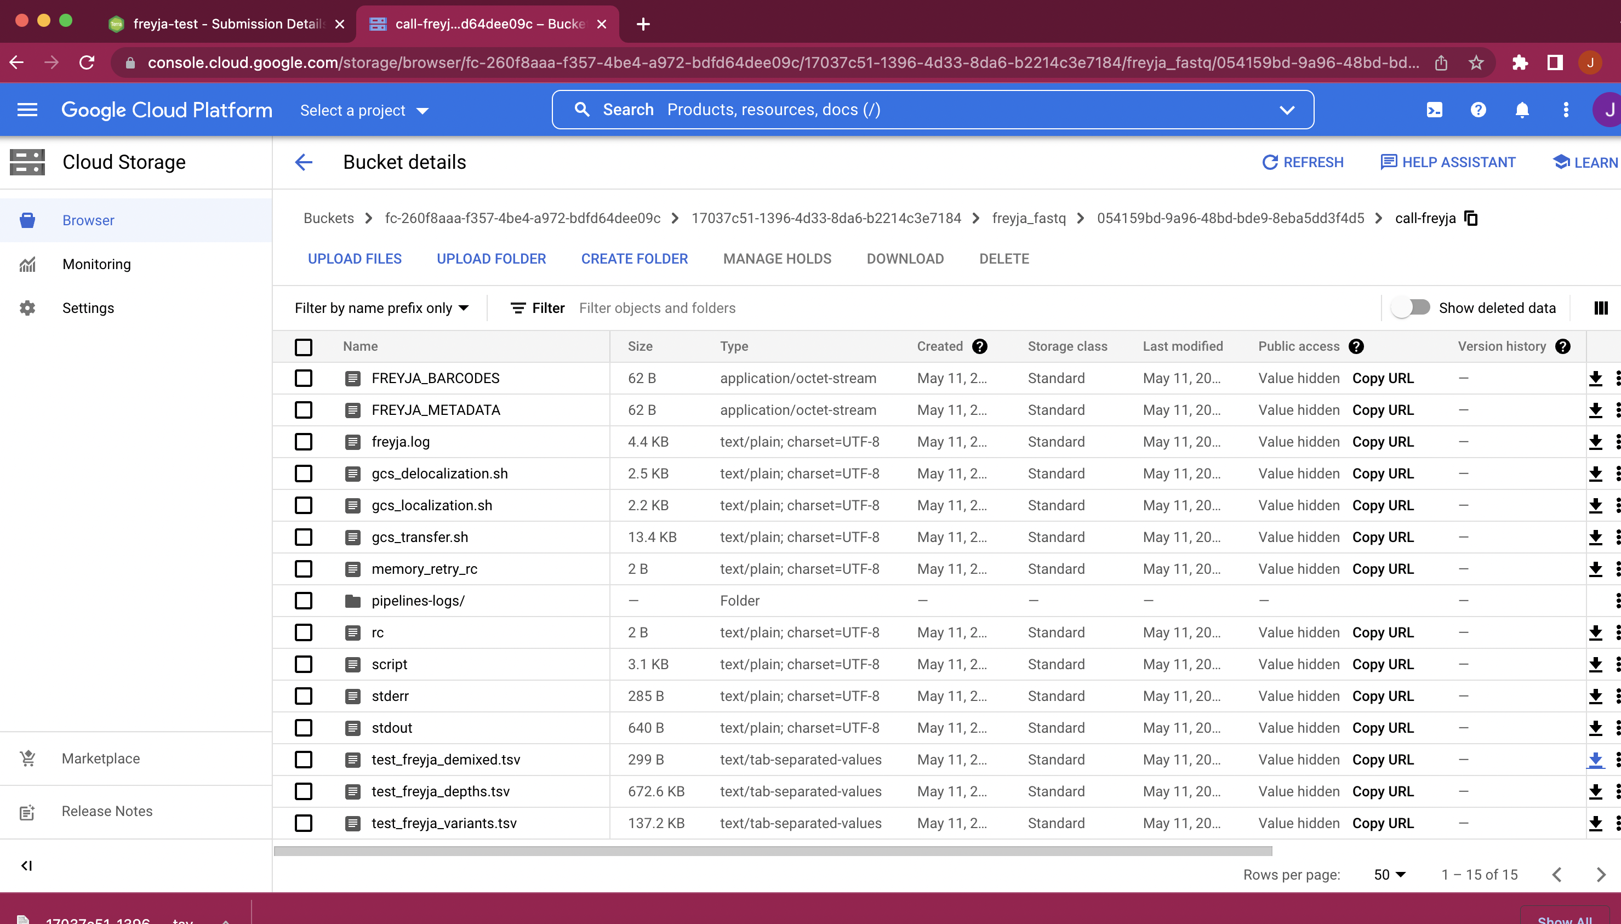1621x924 pixels.
Task: Open the three-dot utilities menu in header
Action: click(x=1565, y=110)
